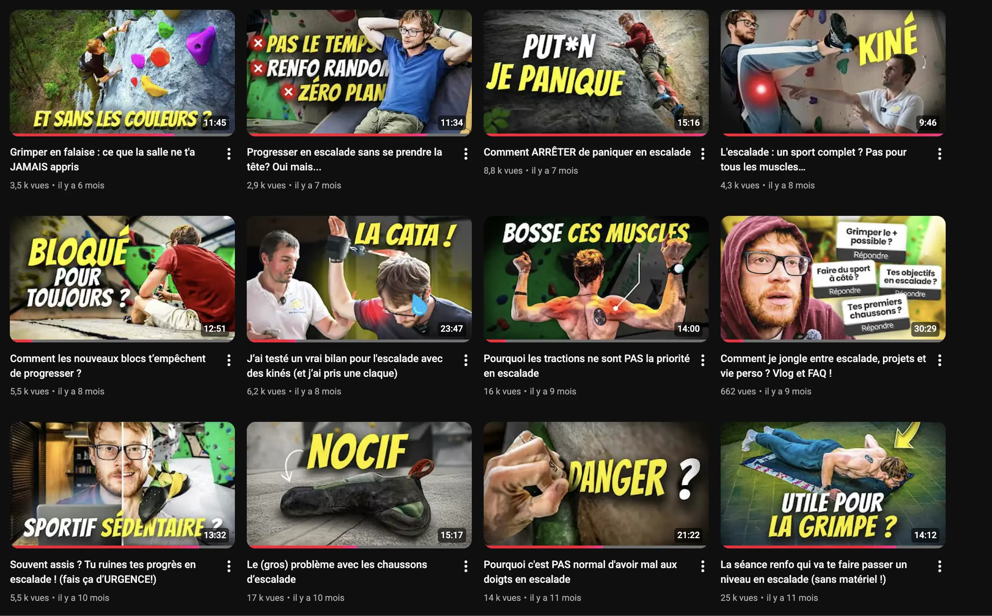Open options for 'Comment les nouveaux blocs' video
The height and width of the screenshot is (616, 992).
point(229,360)
